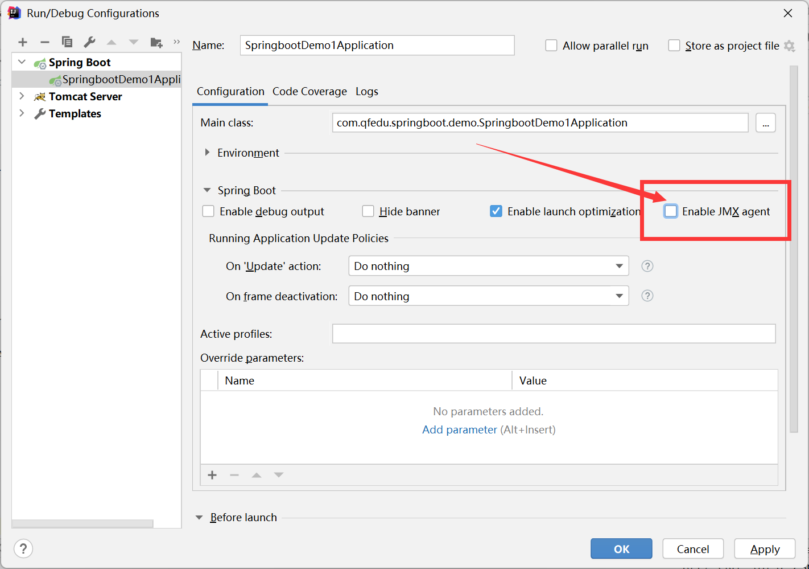
Task: Close the Run/Debug Configurations dialog
Action: [x=788, y=13]
